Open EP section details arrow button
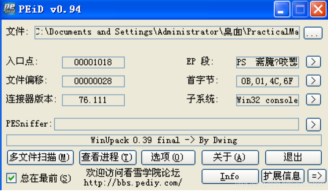 click(313, 62)
